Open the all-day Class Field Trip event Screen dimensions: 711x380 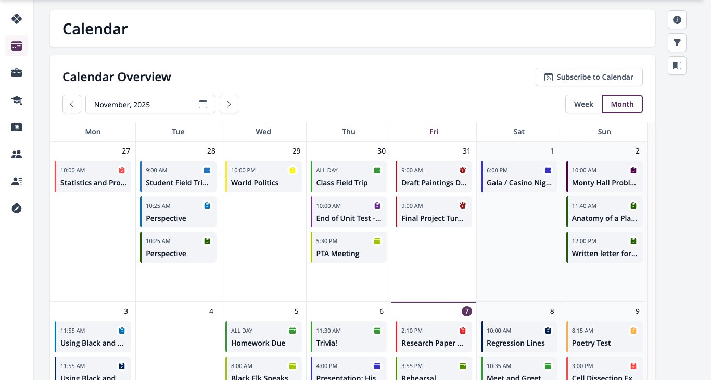pos(349,176)
